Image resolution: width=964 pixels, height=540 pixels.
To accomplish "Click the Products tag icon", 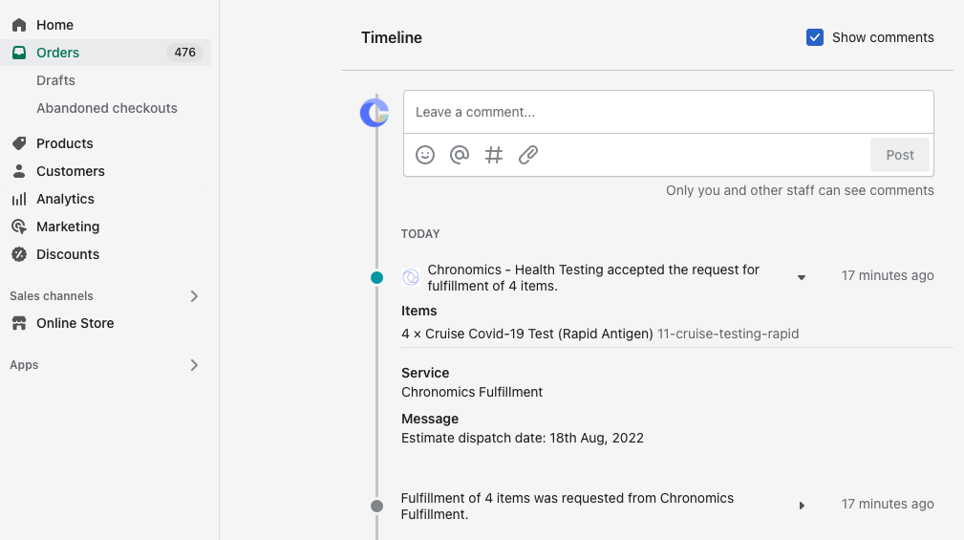I will click(19, 143).
